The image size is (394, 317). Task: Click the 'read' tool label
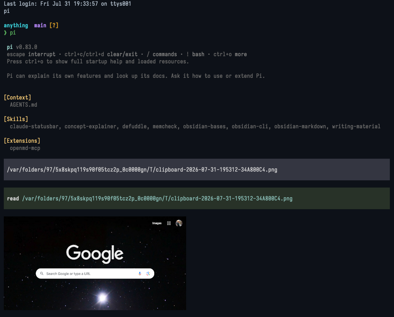click(x=13, y=199)
